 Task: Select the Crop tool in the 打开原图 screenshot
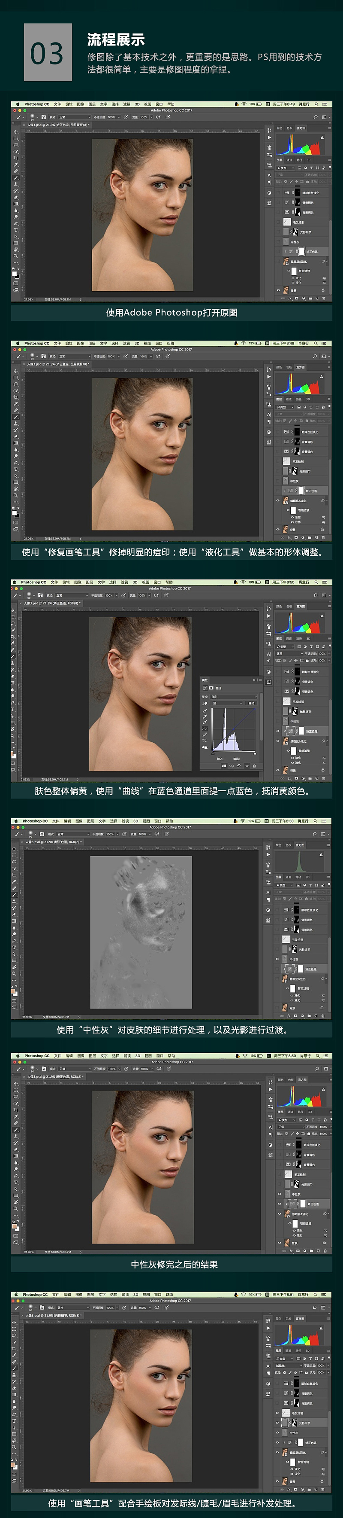(x=15, y=159)
